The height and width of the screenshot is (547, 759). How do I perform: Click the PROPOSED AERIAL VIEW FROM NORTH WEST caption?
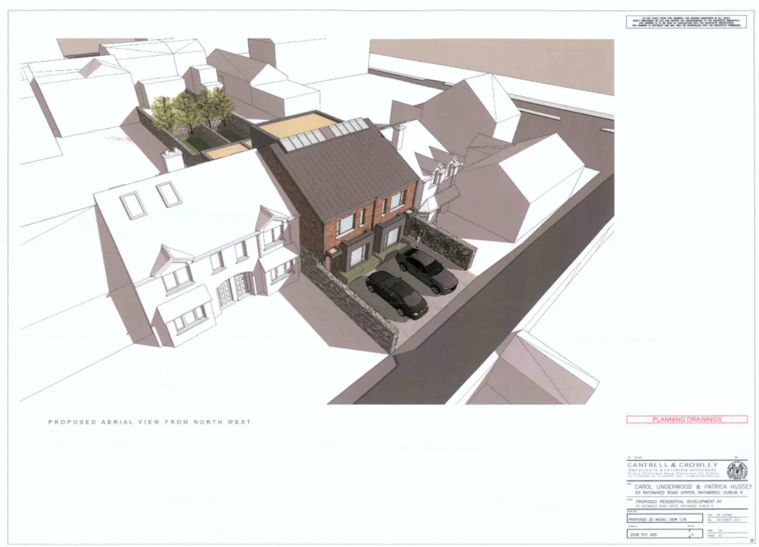150,422
